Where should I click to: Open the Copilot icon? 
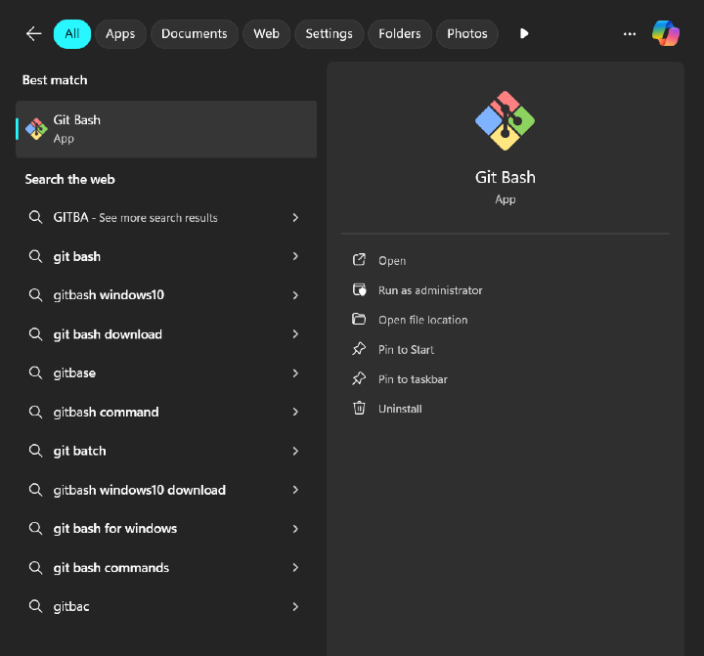coord(666,33)
